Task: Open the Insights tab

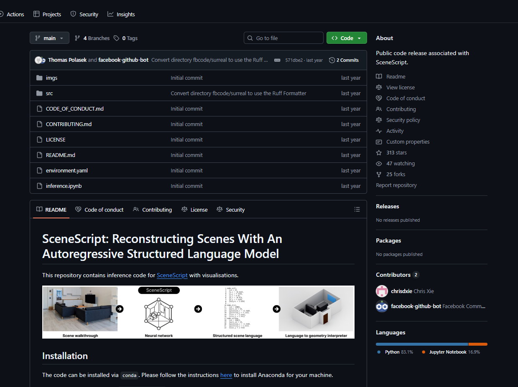Action: point(121,14)
